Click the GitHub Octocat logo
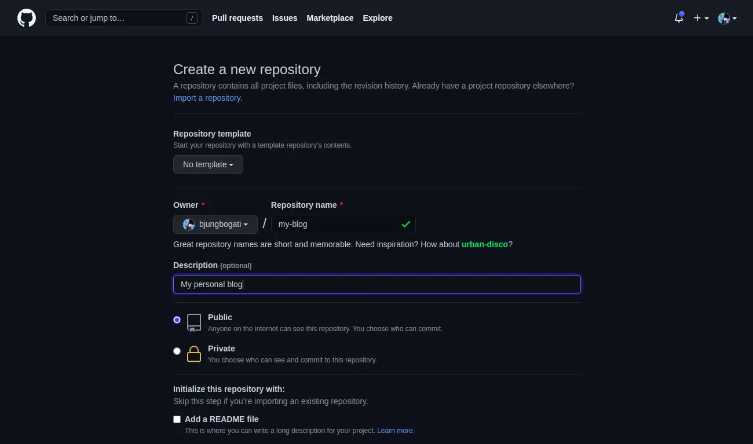 [x=27, y=18]
